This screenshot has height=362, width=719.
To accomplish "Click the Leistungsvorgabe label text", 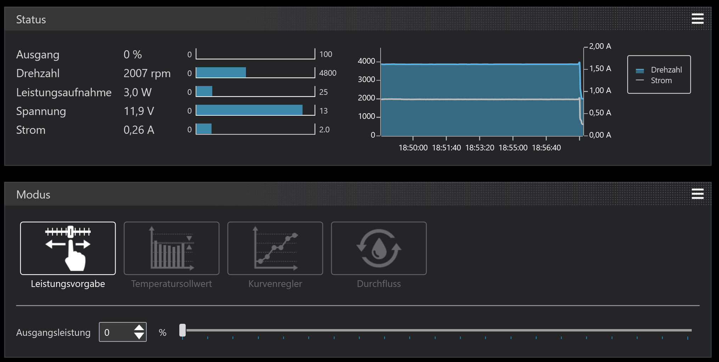I will pyautogui.click(x=68, y=284).
